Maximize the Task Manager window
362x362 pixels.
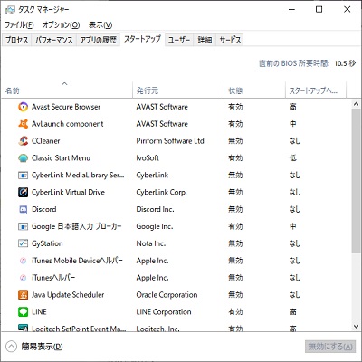(319, 10)
